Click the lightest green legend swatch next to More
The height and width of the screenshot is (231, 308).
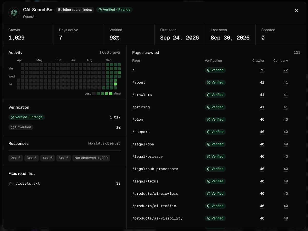(111, 94)
